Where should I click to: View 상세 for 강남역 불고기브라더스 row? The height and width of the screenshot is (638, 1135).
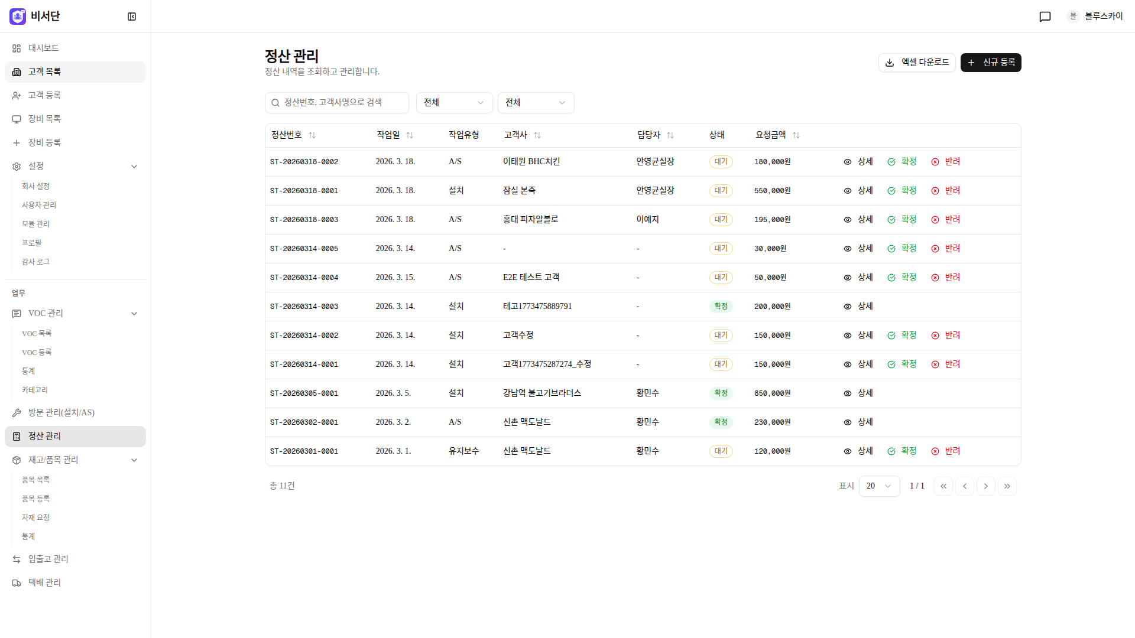click(x=858, y=393)
